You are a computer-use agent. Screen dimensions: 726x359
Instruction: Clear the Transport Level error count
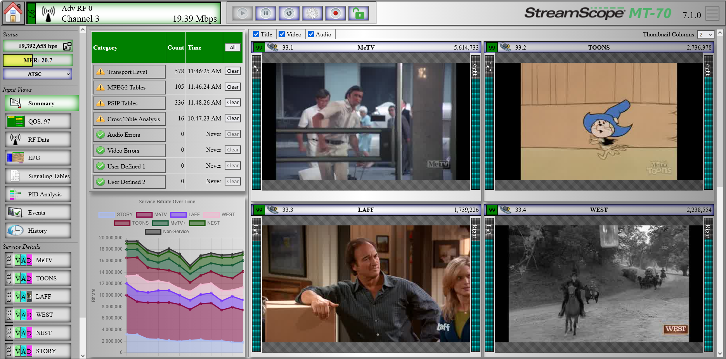232,71
